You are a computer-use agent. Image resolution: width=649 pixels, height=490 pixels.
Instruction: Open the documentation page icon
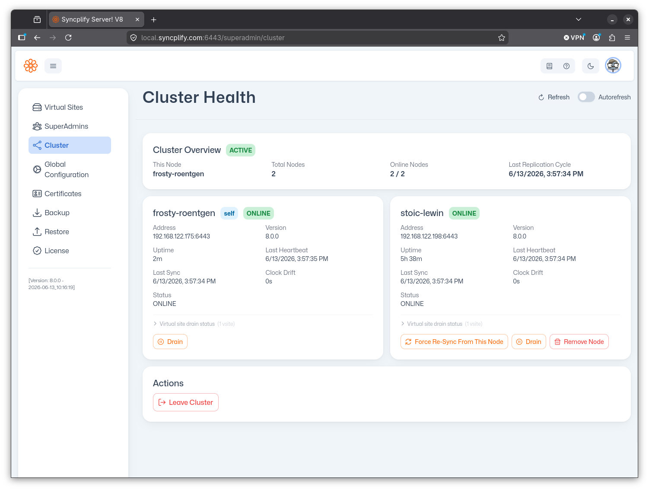tap(549, 66)
